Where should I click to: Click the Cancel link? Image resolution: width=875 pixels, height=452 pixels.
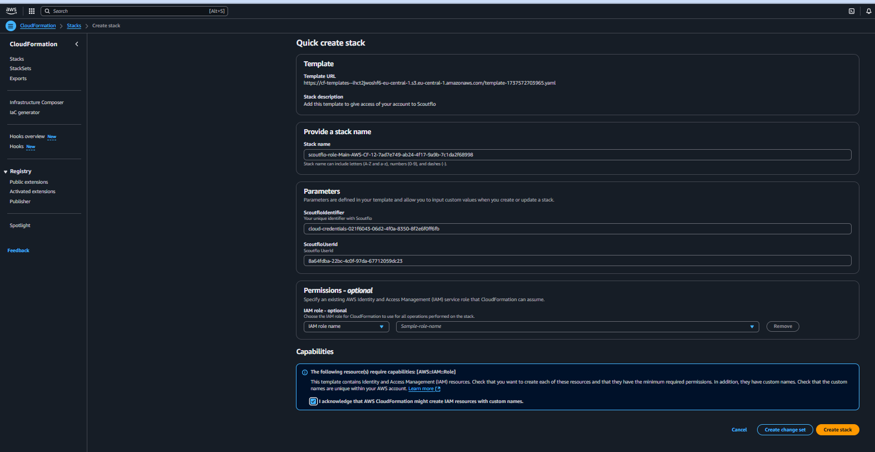tap(739, 430)
